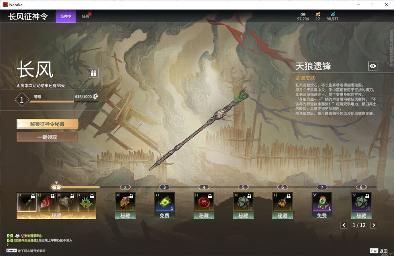
Task: Click the 一键领取 button
Action: (x=47, y=137)
